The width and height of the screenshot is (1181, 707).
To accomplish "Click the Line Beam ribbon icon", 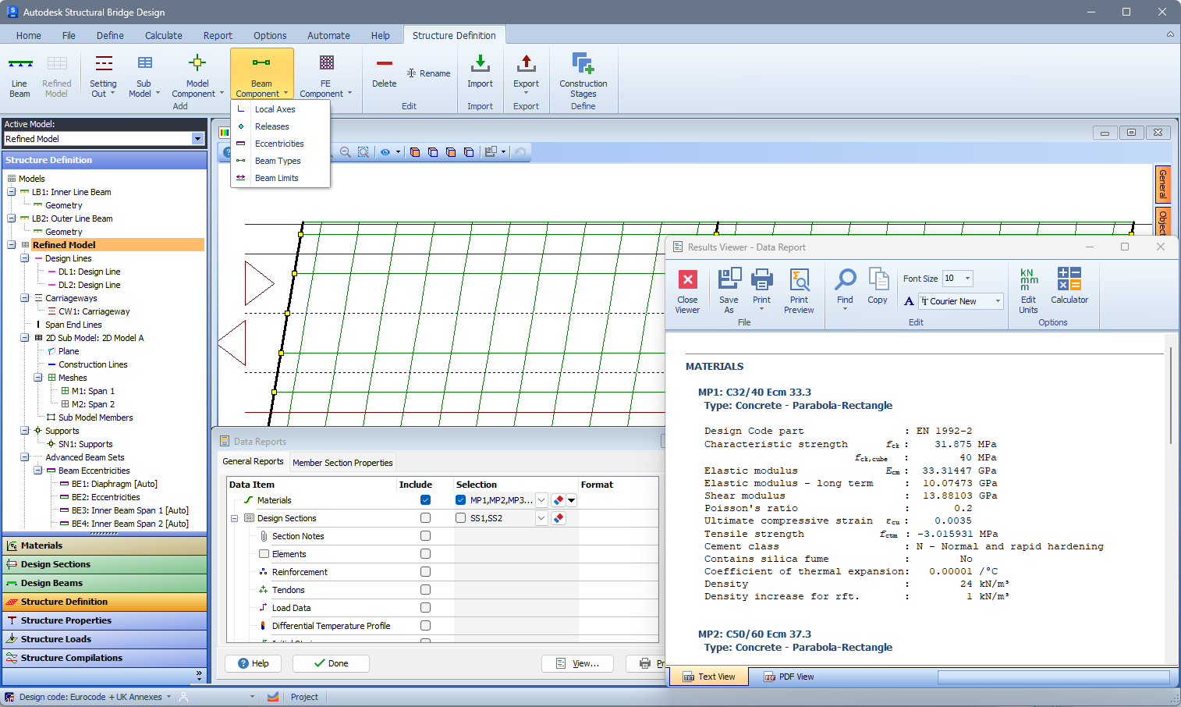I will coord(20,76).
